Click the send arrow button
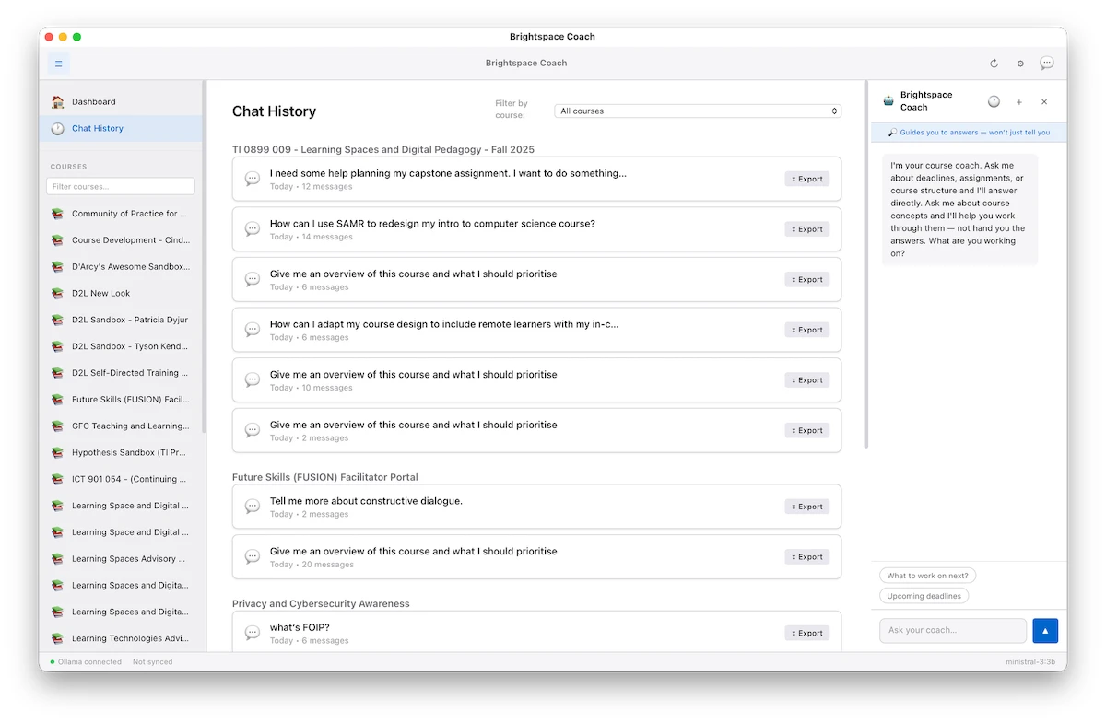 [x=1045, y=631]
